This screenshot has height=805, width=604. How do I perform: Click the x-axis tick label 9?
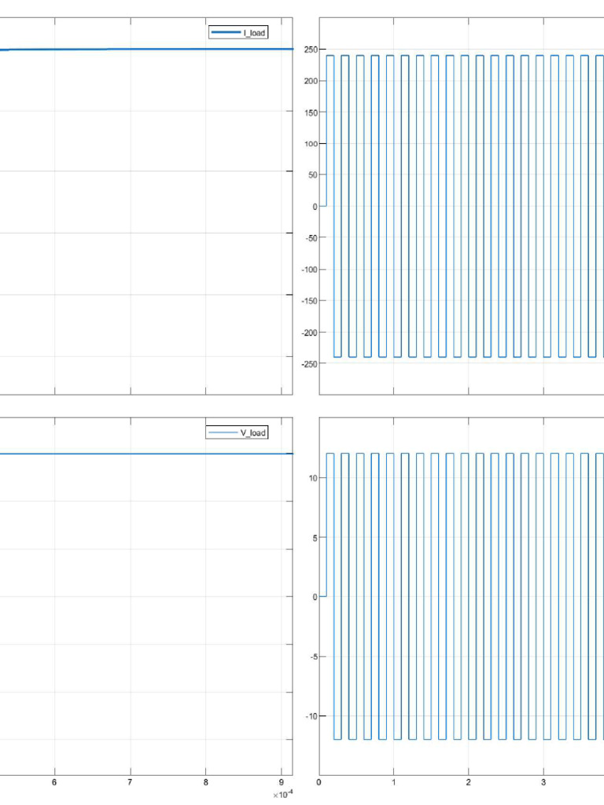(281, 782)
